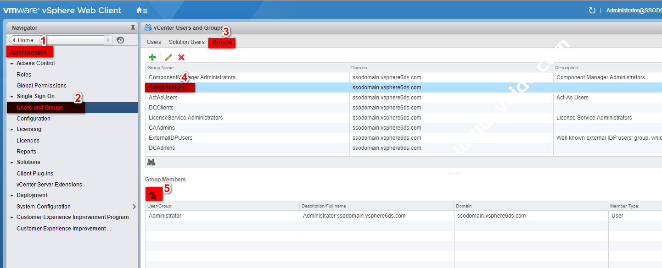Select the DCAdmins group row
This screenshot has height=268, width=662.
tap(162, 148)
